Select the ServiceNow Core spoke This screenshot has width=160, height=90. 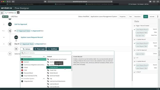33,59
